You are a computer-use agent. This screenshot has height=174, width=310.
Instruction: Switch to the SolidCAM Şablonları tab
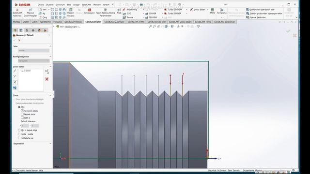pos(225,22)
